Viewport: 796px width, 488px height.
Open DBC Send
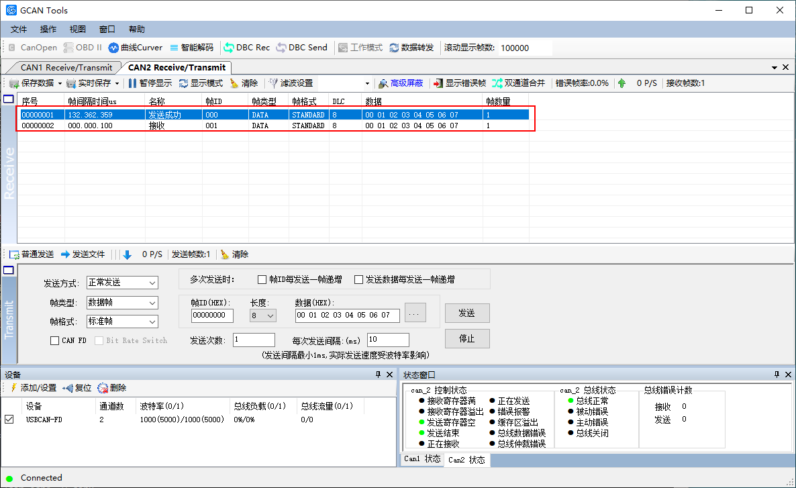pos(301,48)
